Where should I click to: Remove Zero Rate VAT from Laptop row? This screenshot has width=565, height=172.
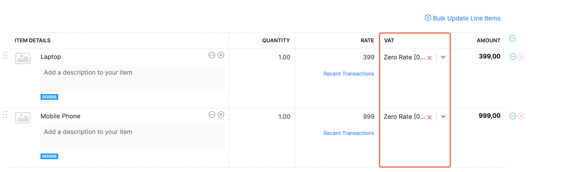click(x=429, y=58)
